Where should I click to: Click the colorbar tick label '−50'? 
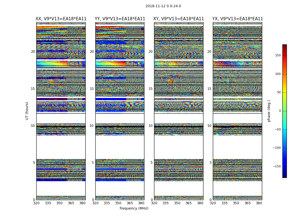coord(278,129)
